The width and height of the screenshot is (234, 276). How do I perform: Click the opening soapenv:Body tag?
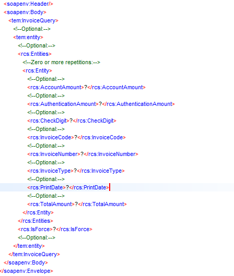tap(25, 13)
